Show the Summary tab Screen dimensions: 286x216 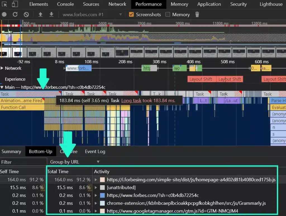(x=11, y=152)
